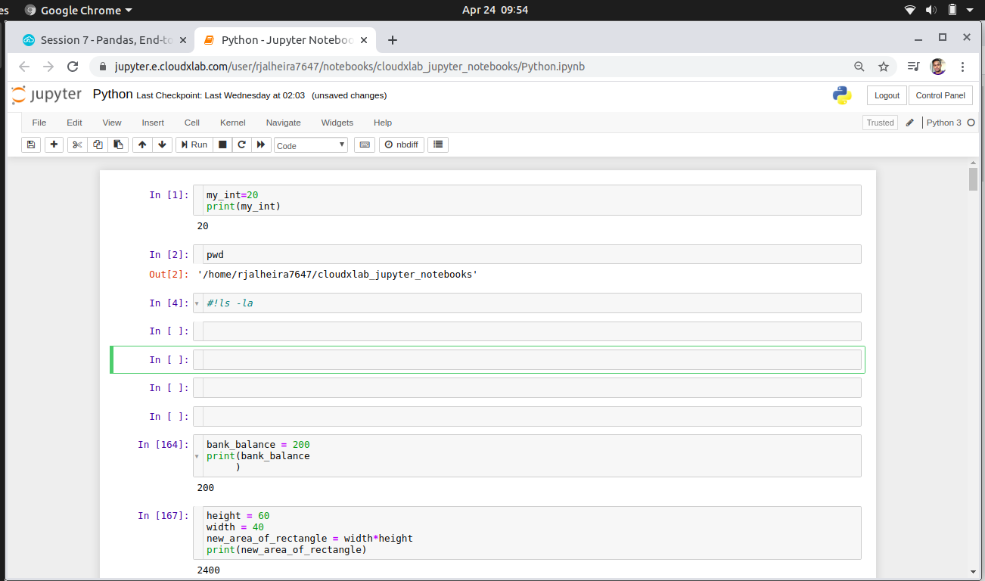The height and width of the screenshot is (581, 985).
Task: Open the Edit menu
Action: [x=74, y=123]
